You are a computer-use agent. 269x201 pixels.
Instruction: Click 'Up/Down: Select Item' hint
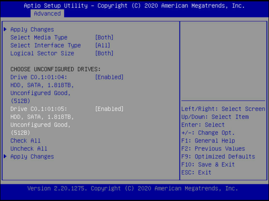(215, 117)
